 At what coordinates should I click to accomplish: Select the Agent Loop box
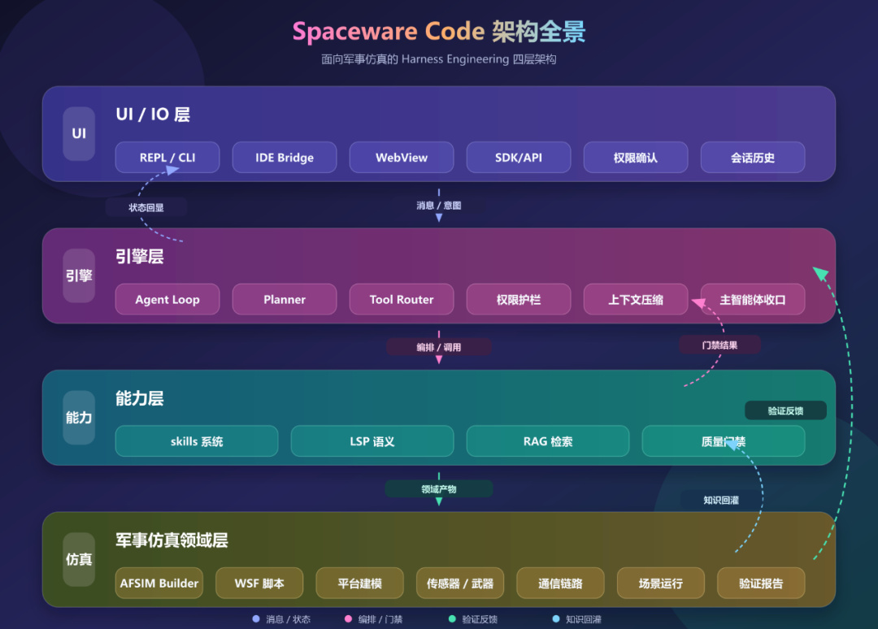[167, 299]
